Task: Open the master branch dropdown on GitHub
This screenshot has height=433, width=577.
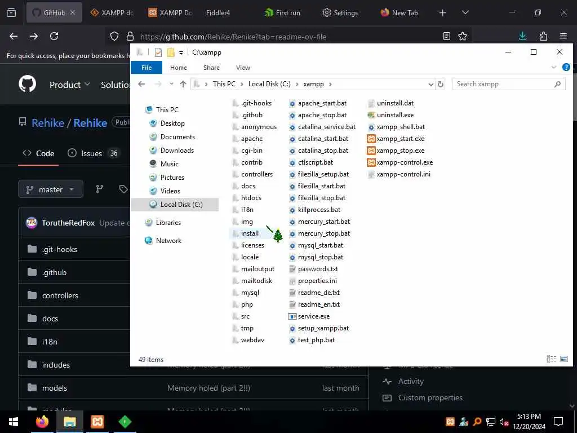Action: 51,189
